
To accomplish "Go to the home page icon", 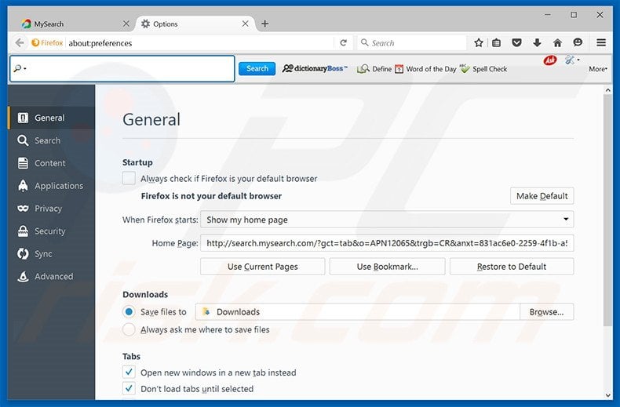I will coord(557,42).
